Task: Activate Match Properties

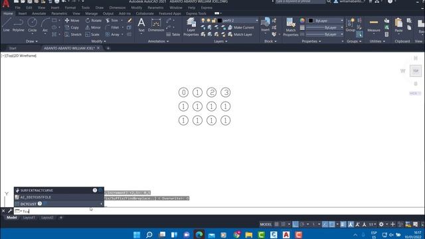Action: coord(291,27)
